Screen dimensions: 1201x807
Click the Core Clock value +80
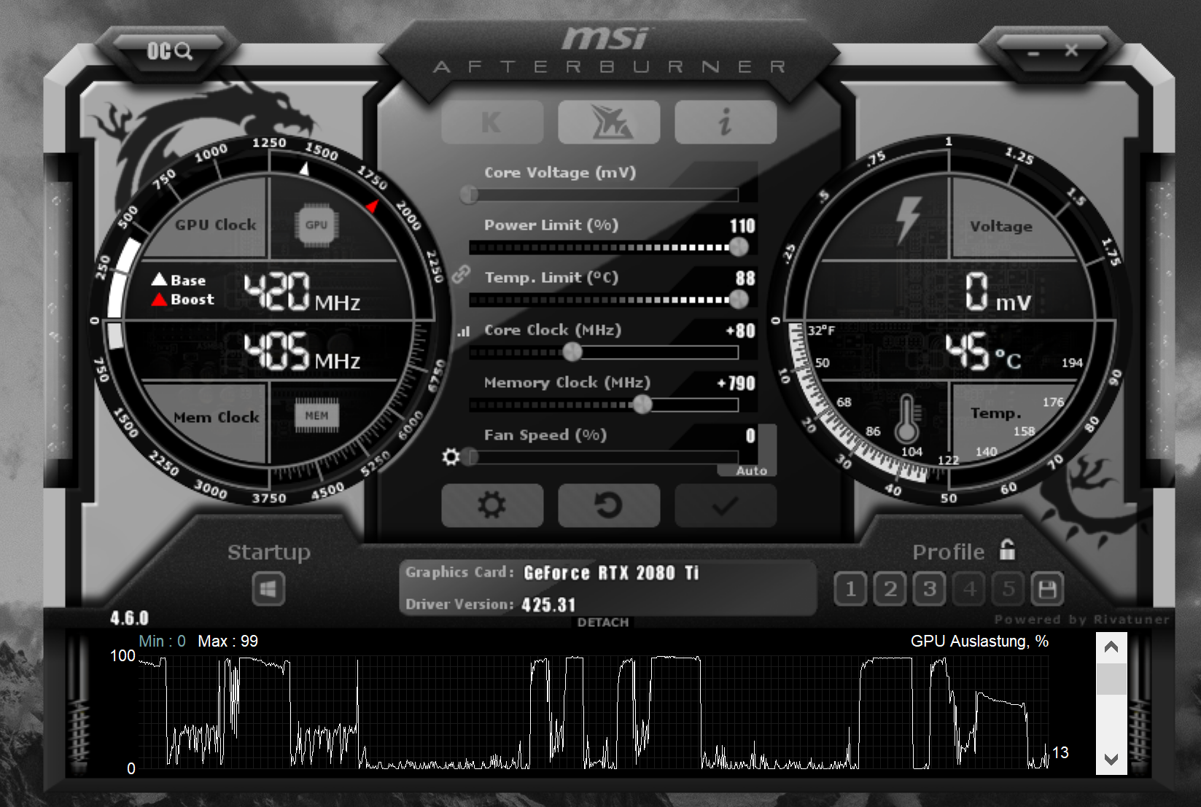pyautogui.click(x=740, y=331)
